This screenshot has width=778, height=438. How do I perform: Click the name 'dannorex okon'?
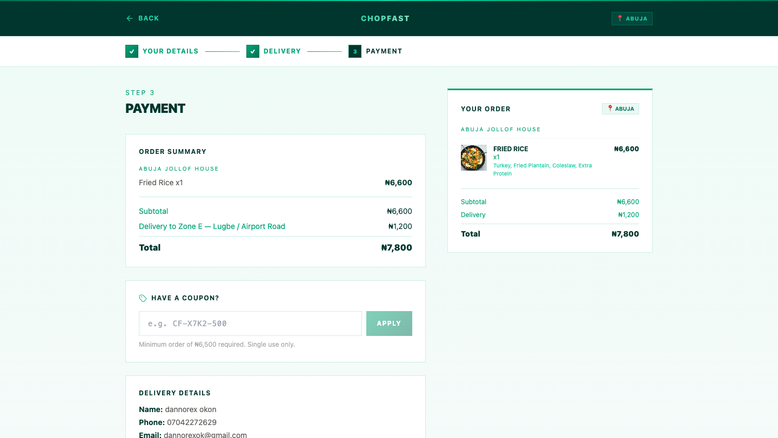[191, 409]
